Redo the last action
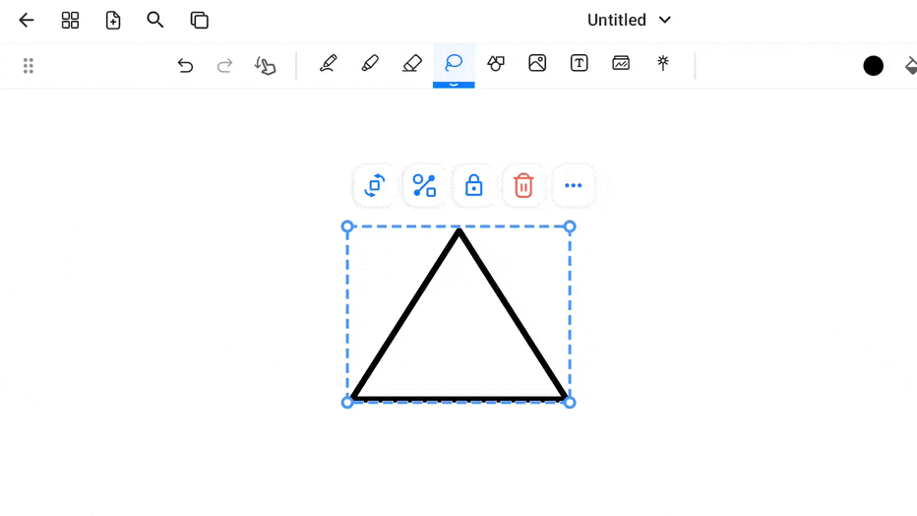Image resolution: width=917 pixels, height=516 pixels. 224,65
